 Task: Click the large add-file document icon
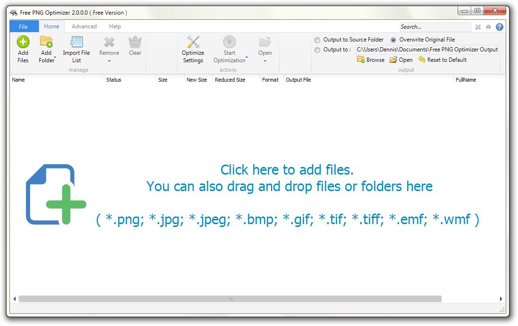click(x=56, y=194)
